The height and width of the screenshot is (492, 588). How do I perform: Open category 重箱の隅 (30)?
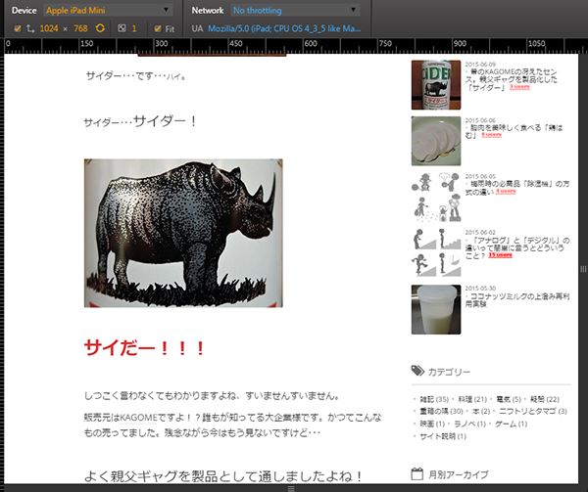coord(441,411)
